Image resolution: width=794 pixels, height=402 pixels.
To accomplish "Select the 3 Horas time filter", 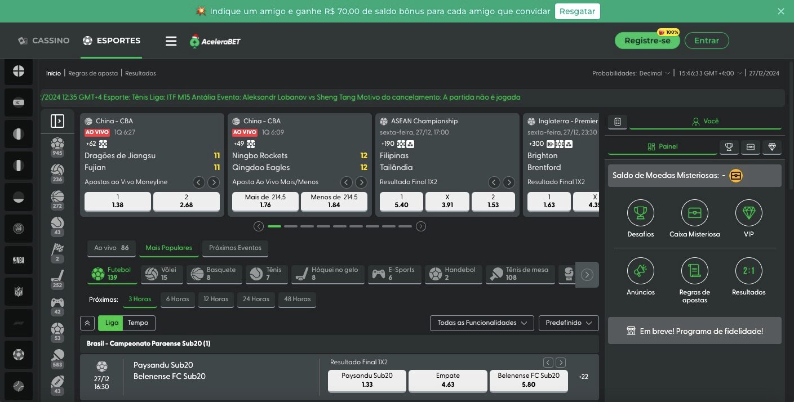I will pos(140,300).
